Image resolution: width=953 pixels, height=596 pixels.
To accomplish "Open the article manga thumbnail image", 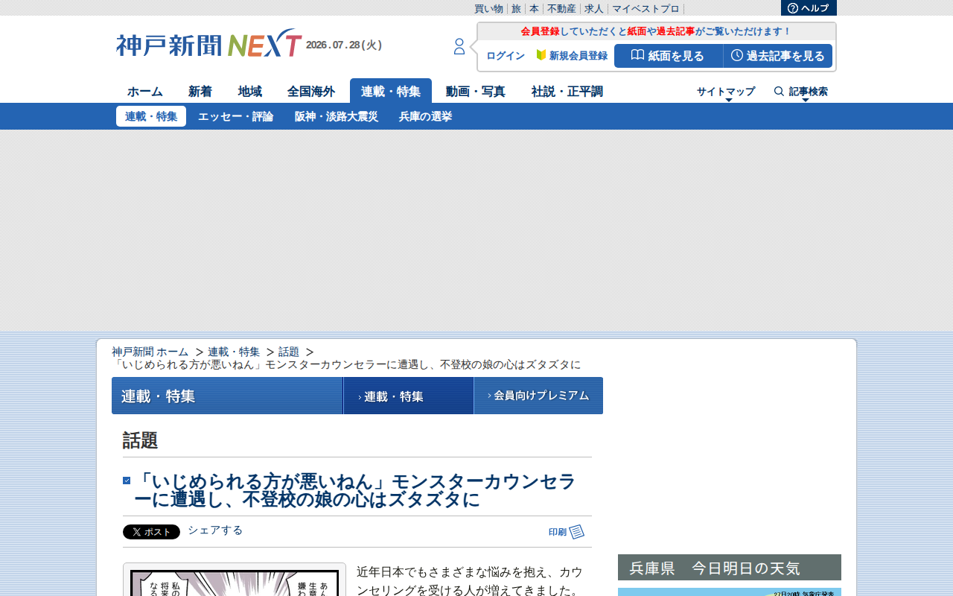I will [x=235, y=580].
